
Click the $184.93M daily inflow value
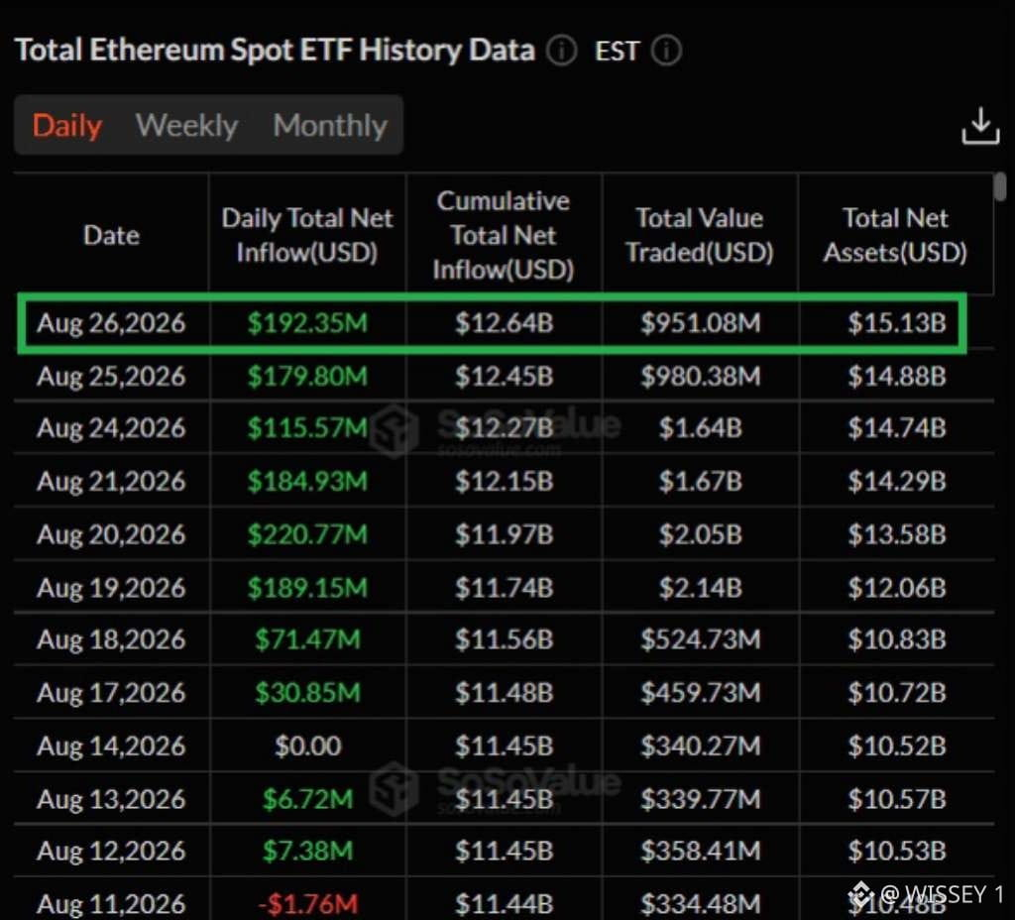[307, 481]
